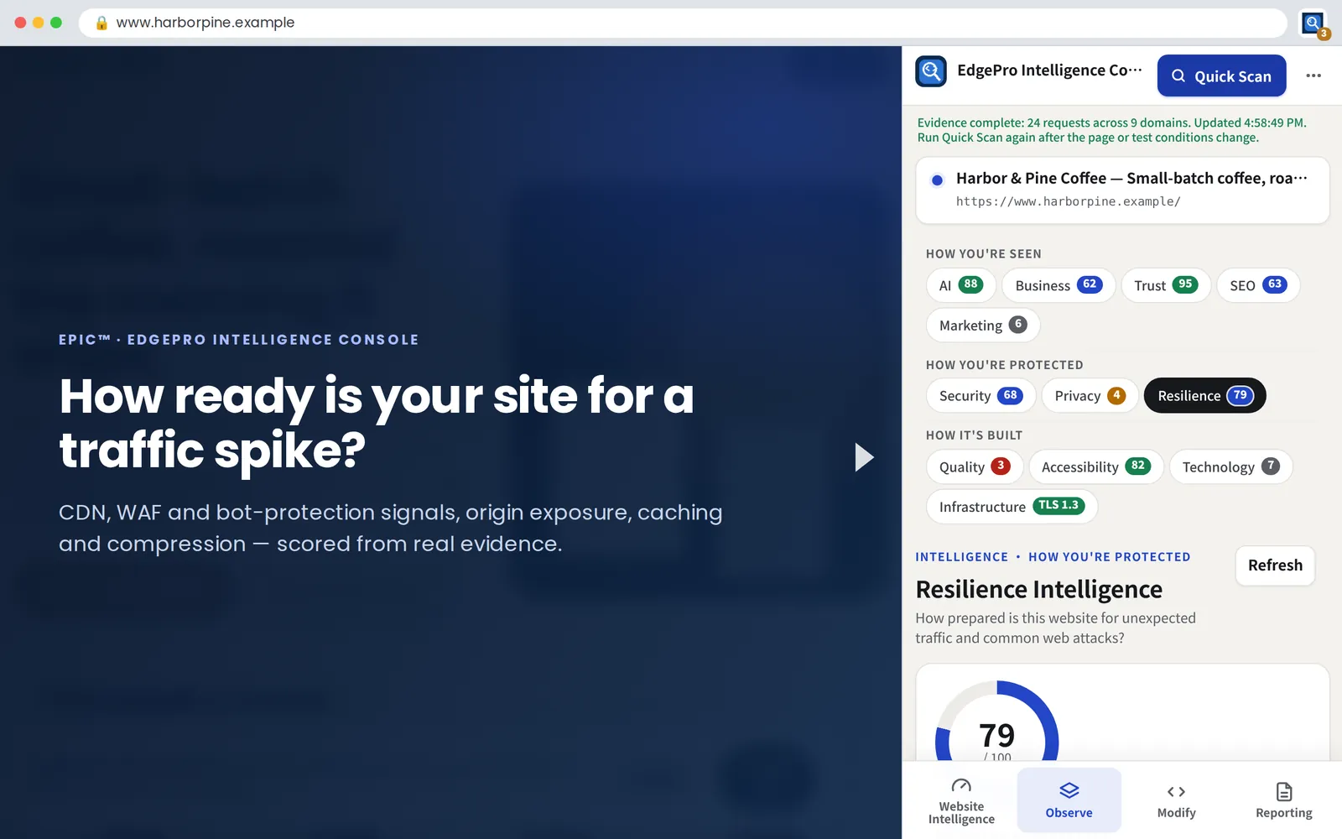Open the three-dot more options menu
Viewport: 1342px width, 839px height.
pos(1313,76)
